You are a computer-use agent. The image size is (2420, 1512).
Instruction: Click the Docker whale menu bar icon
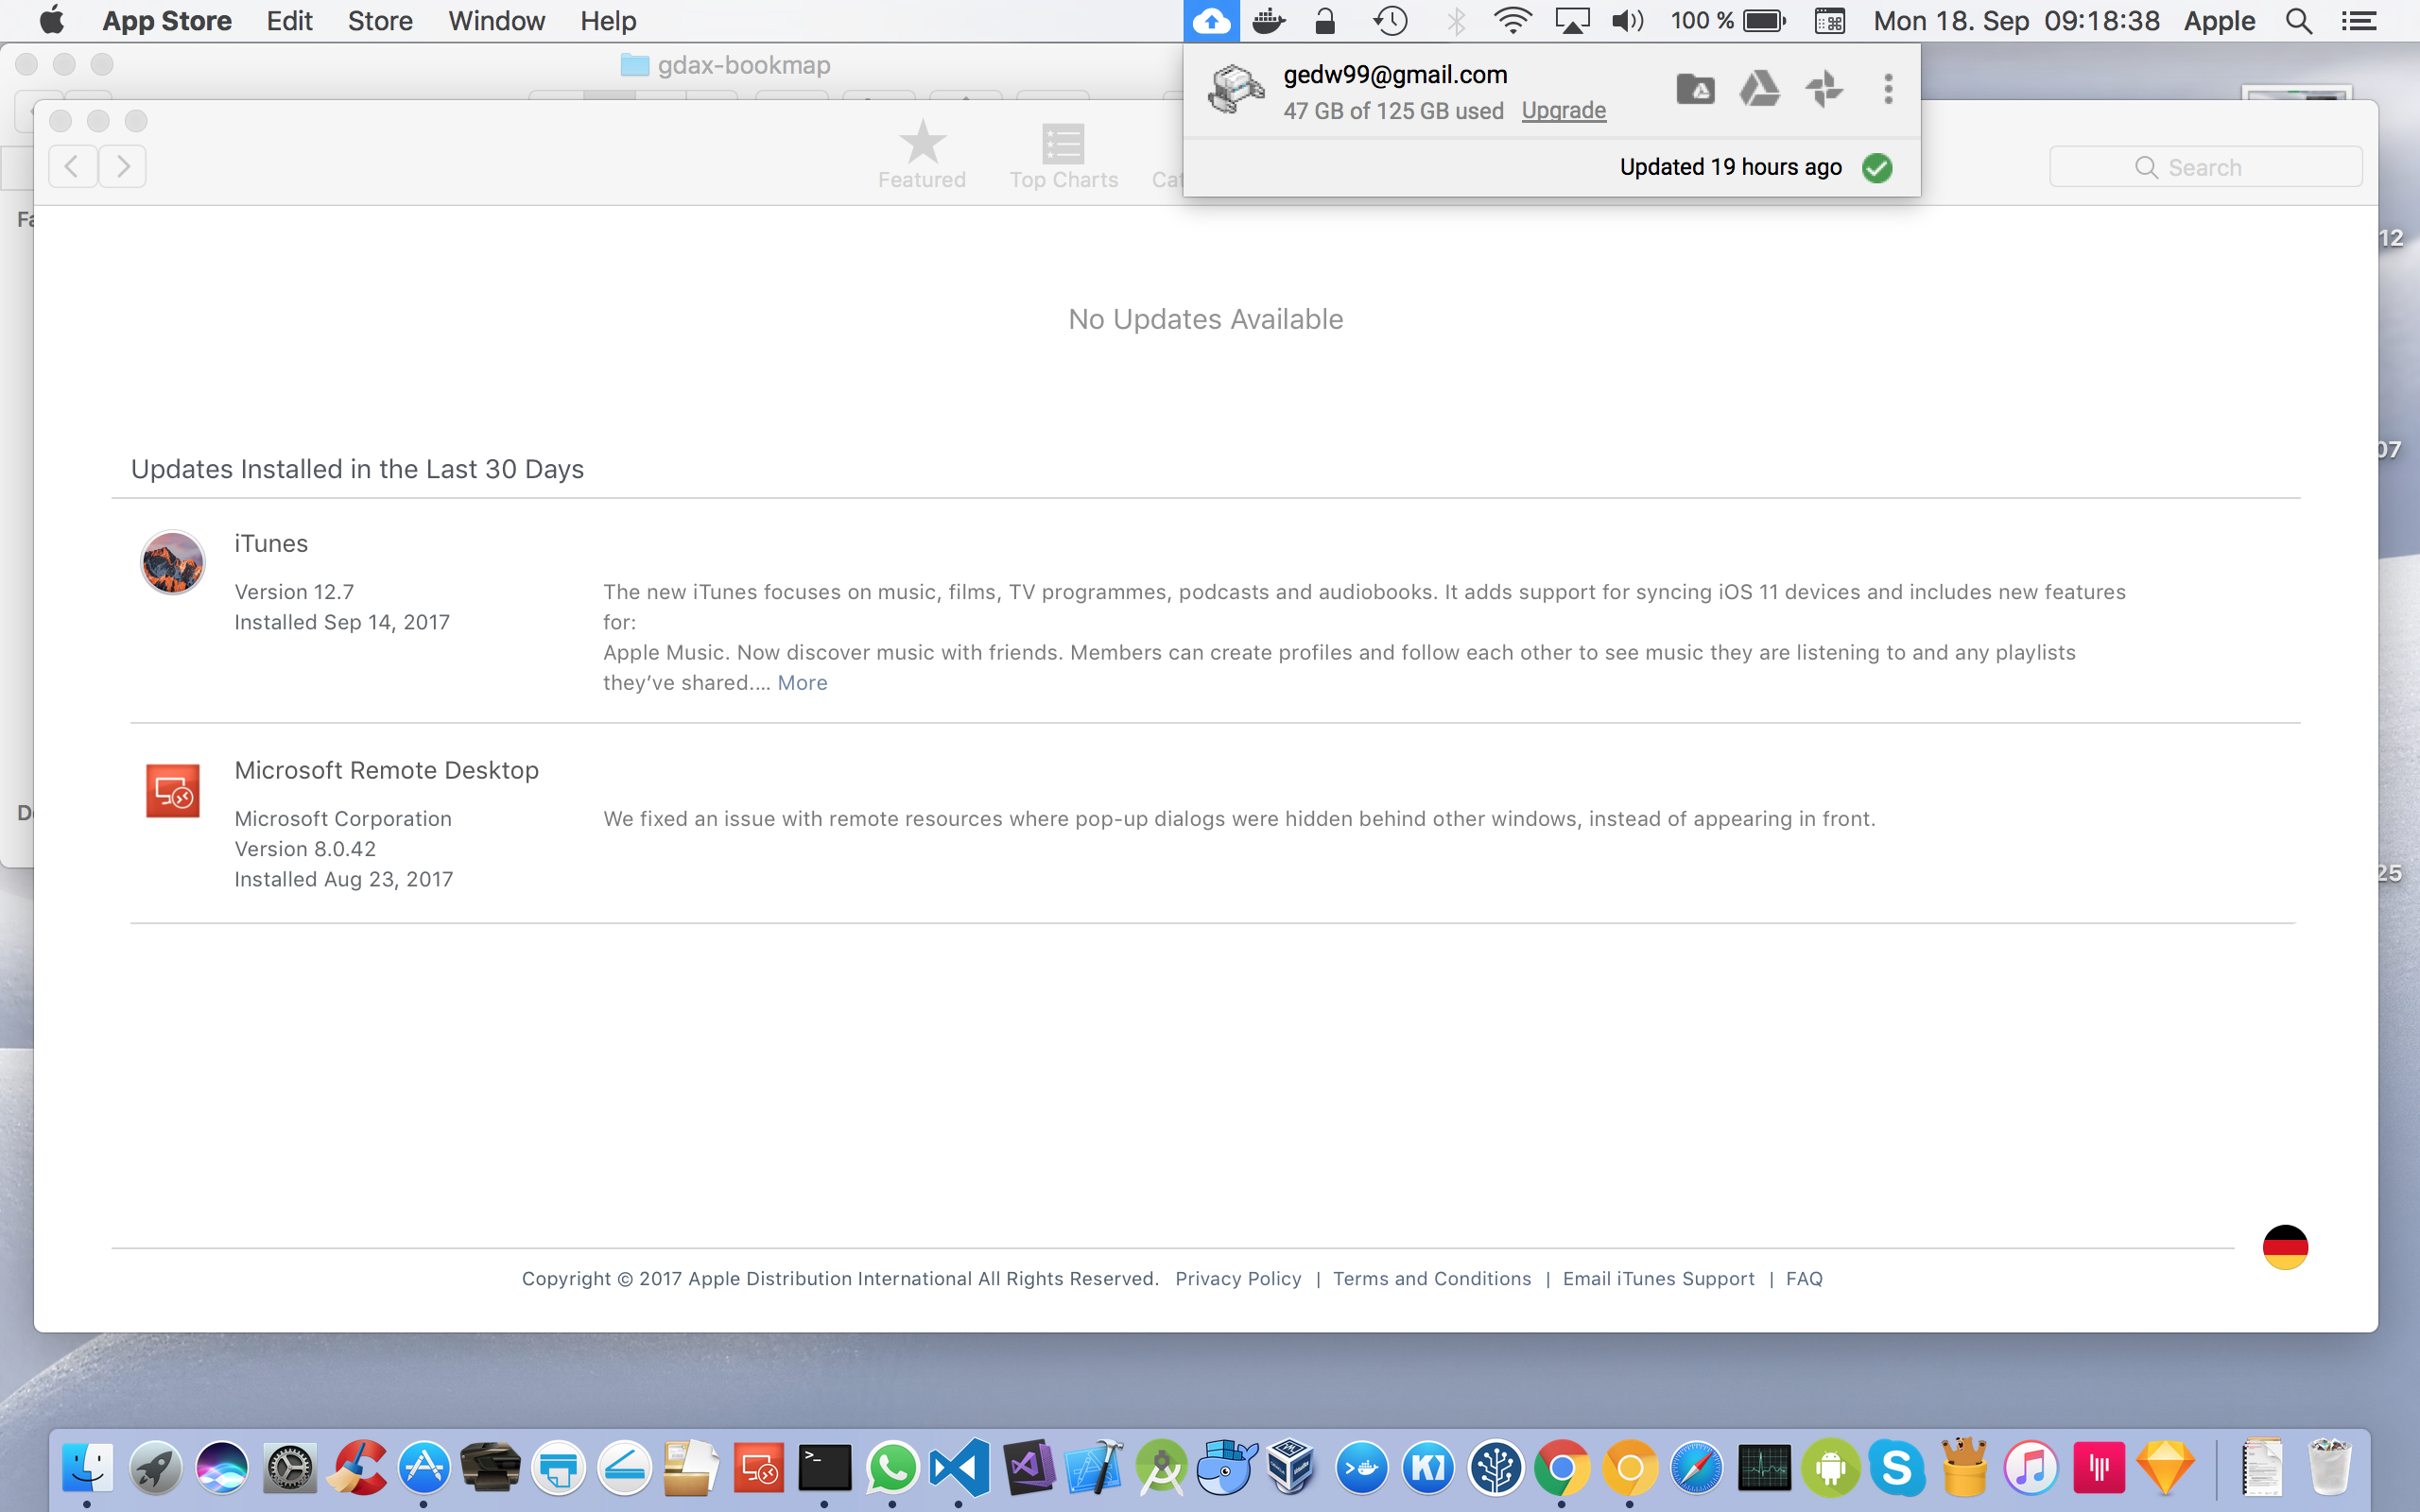(x=1268, y=21)
